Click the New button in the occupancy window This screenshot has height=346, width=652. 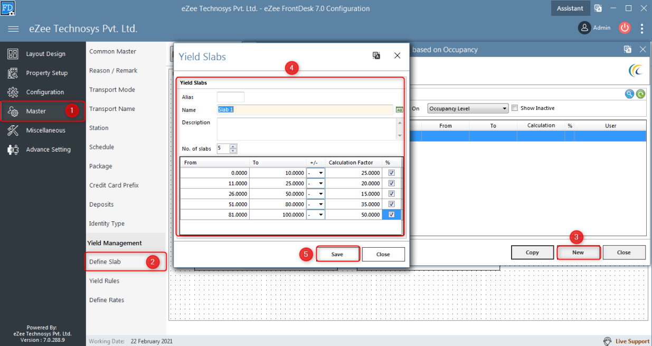click(x=578, y=253)
